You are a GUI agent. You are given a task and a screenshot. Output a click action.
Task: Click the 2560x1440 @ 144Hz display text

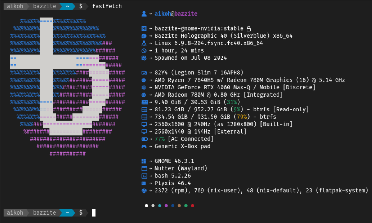[x=201, y=131]
